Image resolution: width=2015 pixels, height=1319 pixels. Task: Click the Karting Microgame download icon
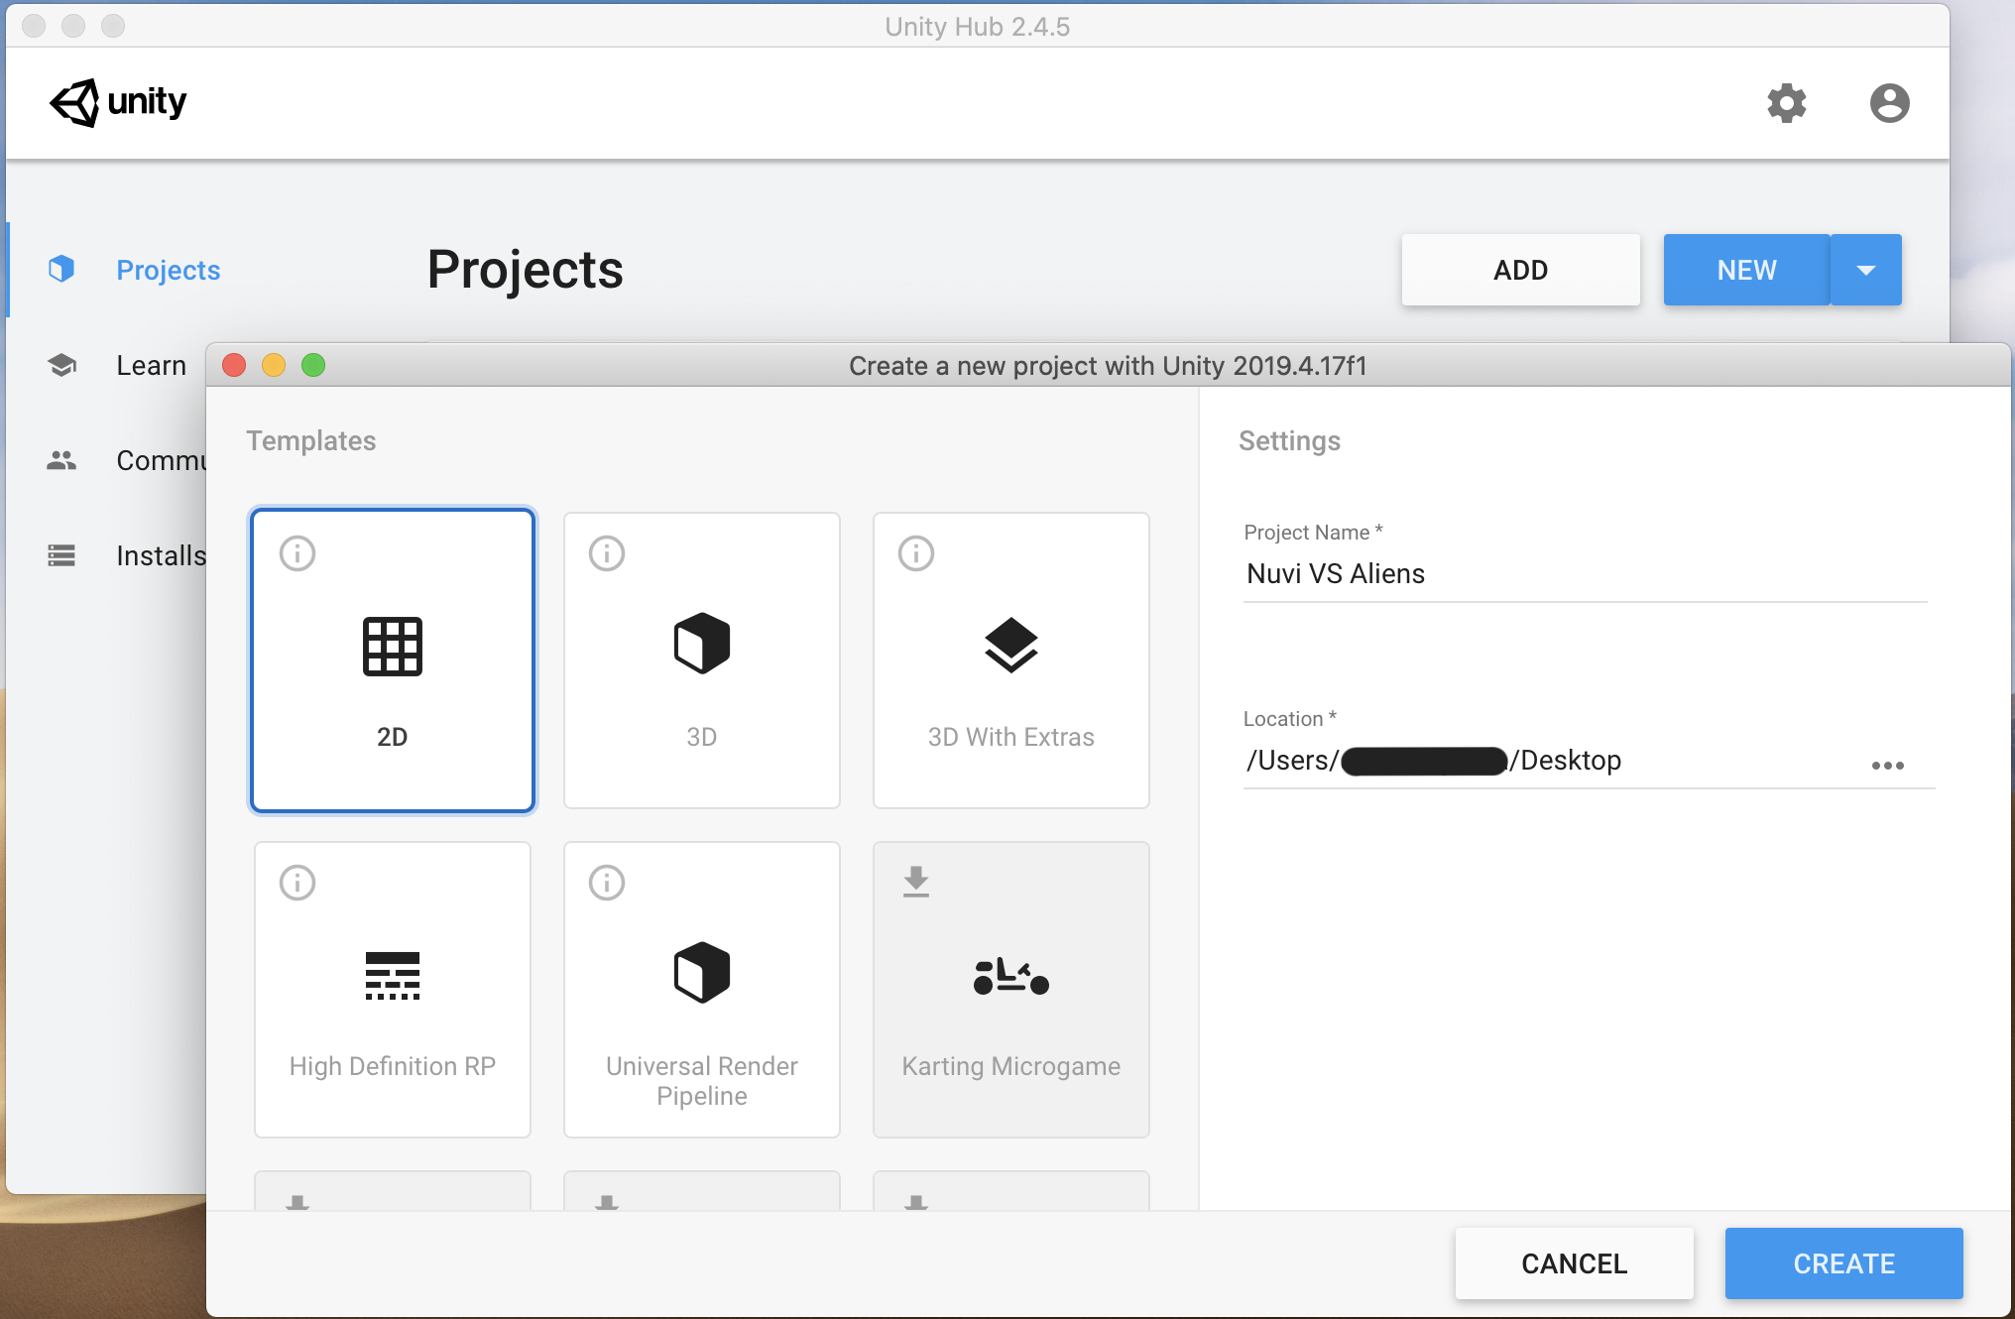(x=915, y=882)
